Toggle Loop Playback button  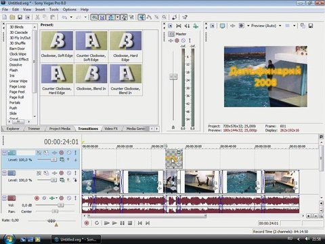tap(97, 223)
